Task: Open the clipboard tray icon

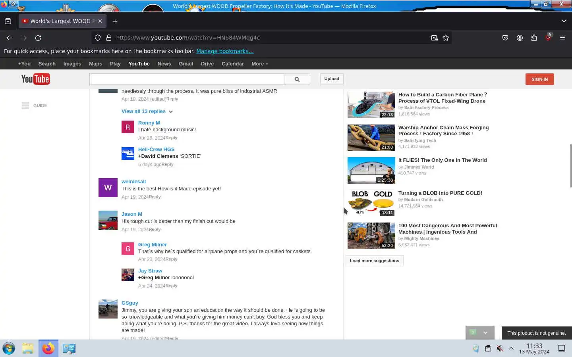Action: coord(488,348)
